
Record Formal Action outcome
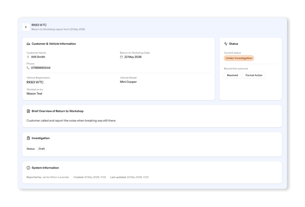pos(254,75)
